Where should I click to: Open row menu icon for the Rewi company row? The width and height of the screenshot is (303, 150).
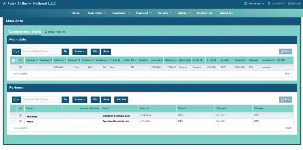[20, 67]
